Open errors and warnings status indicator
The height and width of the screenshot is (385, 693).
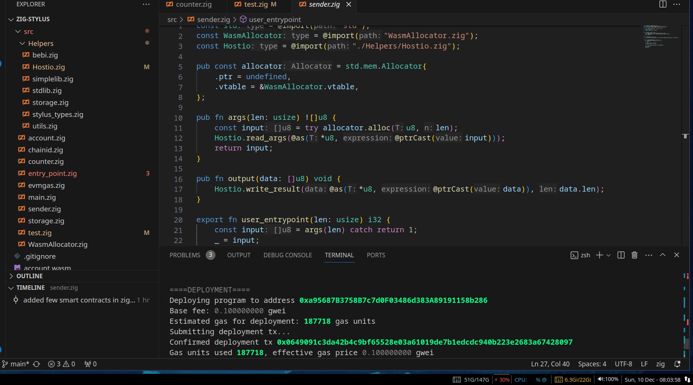[62, 364]
